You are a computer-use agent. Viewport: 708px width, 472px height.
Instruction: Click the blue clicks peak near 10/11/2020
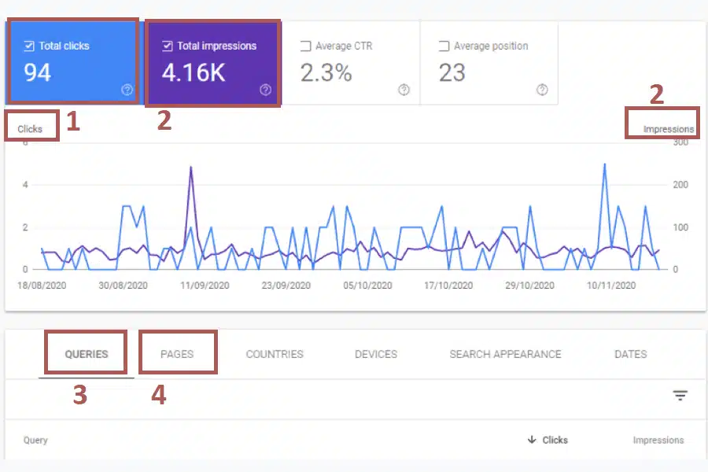(x=604, y=164)
